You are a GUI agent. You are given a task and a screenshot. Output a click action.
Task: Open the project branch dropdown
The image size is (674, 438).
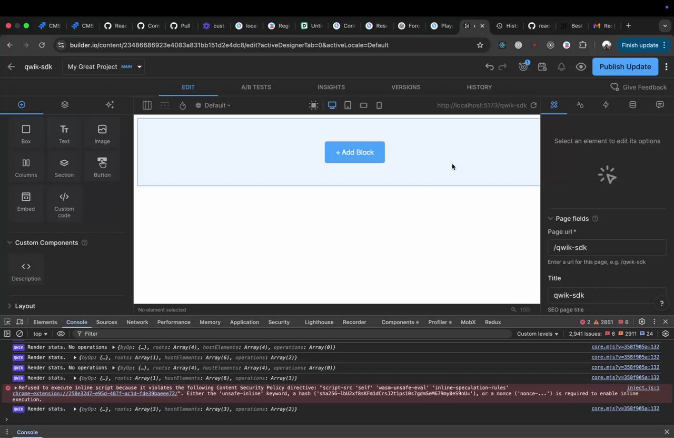[104, 67]
